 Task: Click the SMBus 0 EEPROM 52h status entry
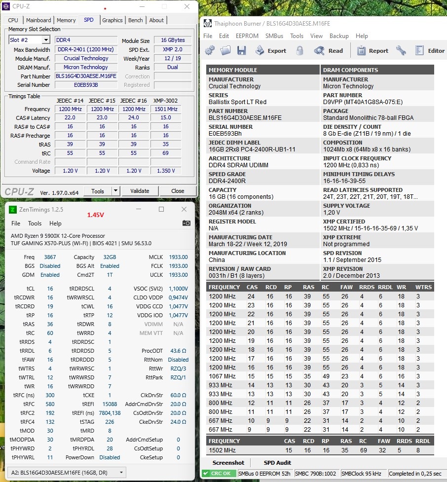264,474
